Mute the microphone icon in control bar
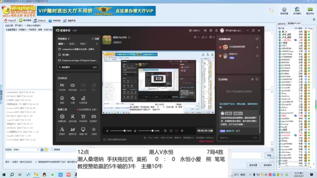The width and height of the screenshot is (317, 178). 107,131
